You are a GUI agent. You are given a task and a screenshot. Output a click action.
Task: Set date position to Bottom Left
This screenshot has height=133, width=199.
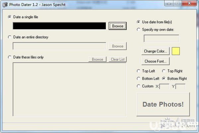[138, 79]
